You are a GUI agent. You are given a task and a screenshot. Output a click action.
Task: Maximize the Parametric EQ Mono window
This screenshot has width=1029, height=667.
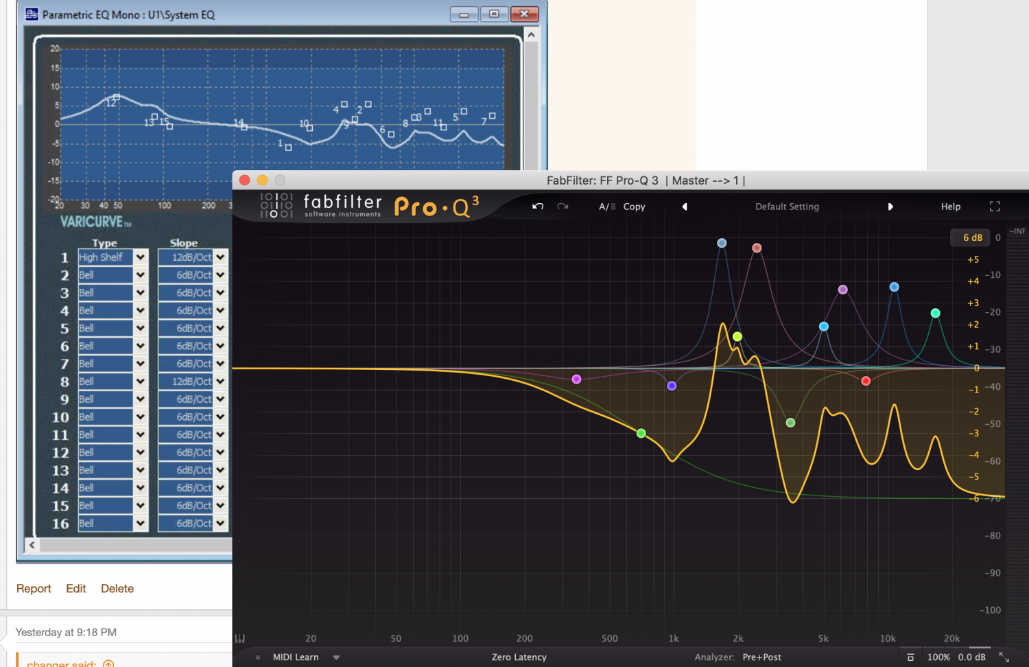(x=494, y=14)
